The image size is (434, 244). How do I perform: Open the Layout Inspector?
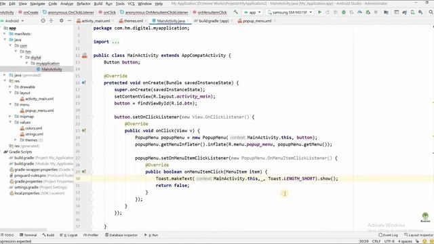(x=418, y=235)
